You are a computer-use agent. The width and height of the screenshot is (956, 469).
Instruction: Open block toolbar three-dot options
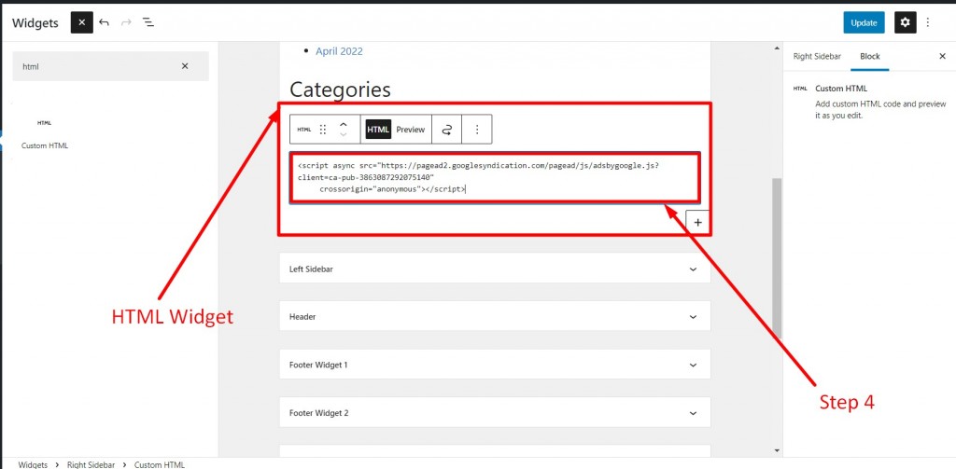click(x=477, y=129)
